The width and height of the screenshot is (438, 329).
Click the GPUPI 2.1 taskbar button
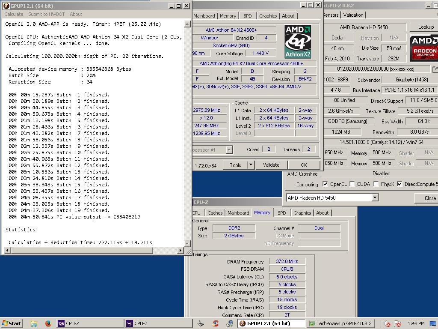pyautogui.click(x=271, y=323)
